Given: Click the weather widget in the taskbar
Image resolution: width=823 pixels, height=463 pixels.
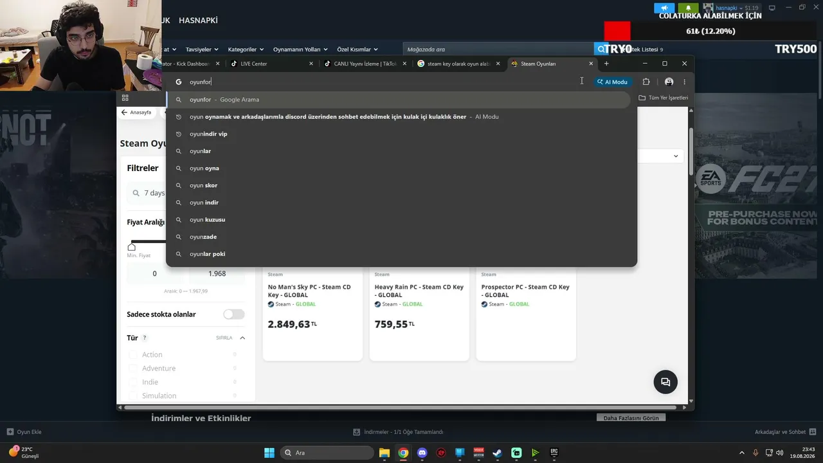Looking at the screenshot, I should [24, 453].
